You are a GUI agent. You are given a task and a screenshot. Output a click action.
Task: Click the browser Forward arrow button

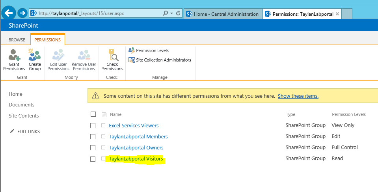point(22,13)
